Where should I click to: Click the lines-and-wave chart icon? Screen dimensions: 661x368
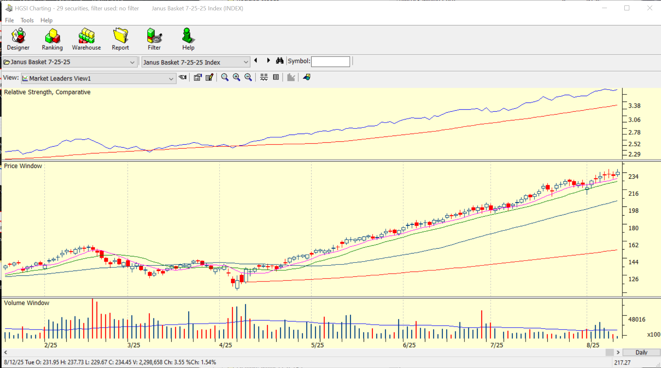click(264, 77)
